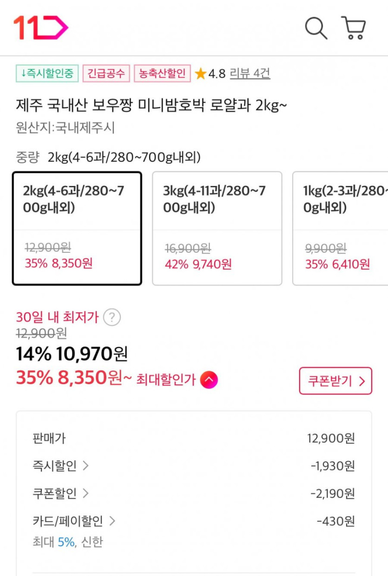Open the shopping cart icon
The width and height of the screenshot is (388, 576).
point(354,28)
